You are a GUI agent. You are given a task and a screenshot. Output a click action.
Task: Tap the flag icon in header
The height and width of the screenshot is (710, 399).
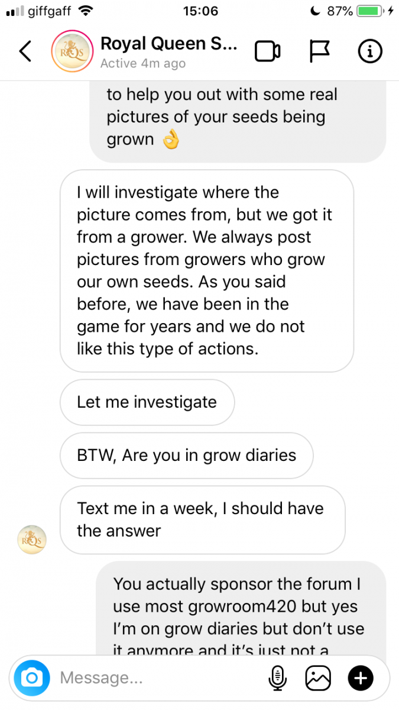(x=320, y=52)
